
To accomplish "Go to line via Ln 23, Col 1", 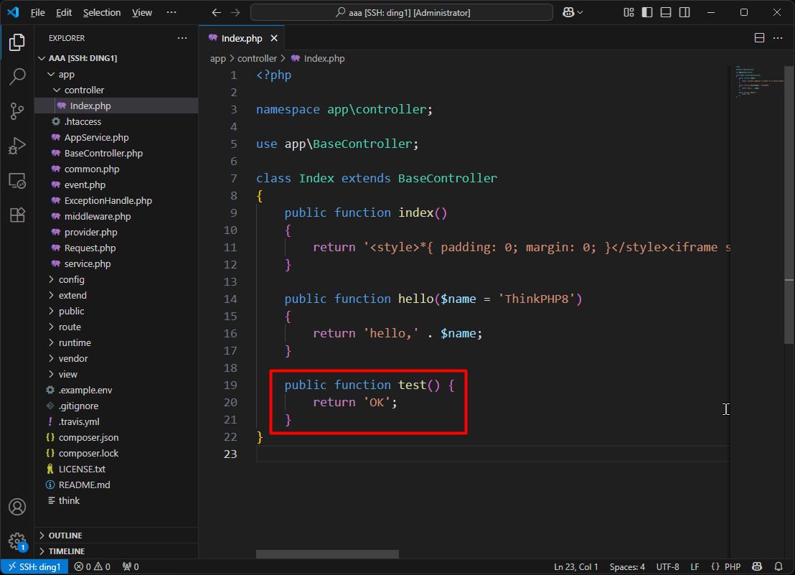I will point(576,567).
